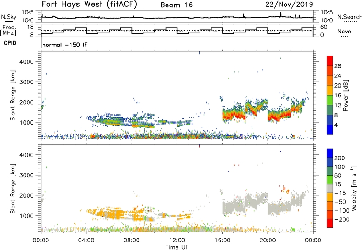Click the '200' label on Velocity colorbar
The image size is (362, 250).
(x=340, y=158)
